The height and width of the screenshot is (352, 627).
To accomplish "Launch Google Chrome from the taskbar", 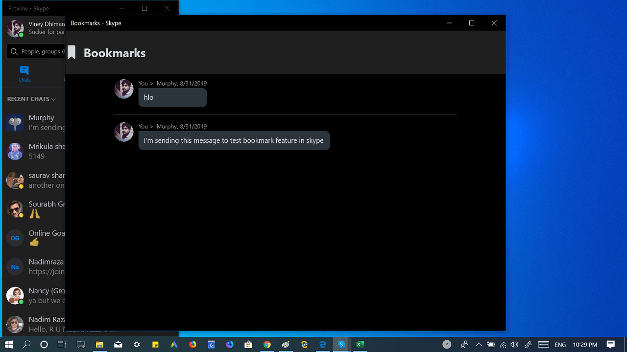I will (267, 345).
